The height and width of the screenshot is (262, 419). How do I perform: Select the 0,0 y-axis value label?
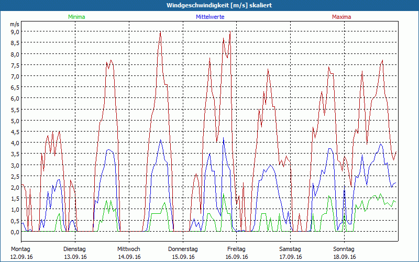(14, 232)
